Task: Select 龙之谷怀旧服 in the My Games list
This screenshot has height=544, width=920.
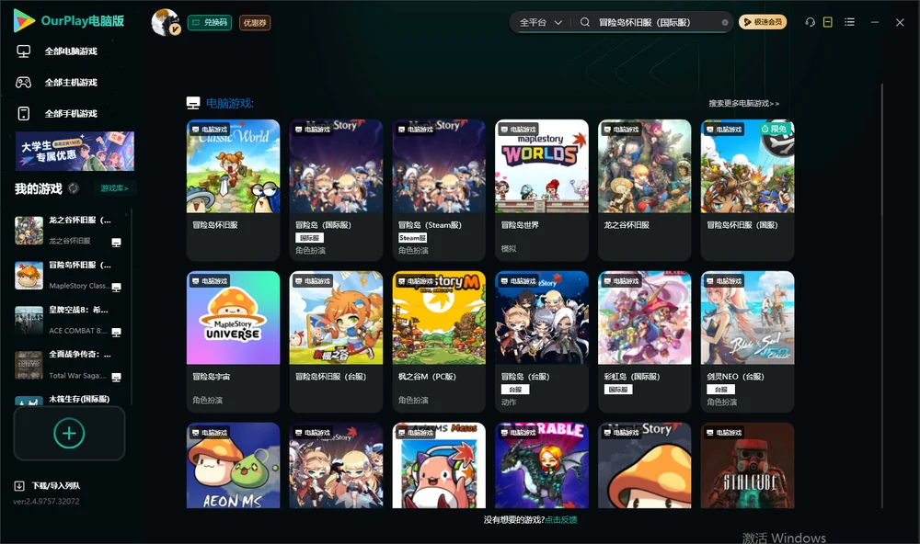Action: click(x=70, y=231)
